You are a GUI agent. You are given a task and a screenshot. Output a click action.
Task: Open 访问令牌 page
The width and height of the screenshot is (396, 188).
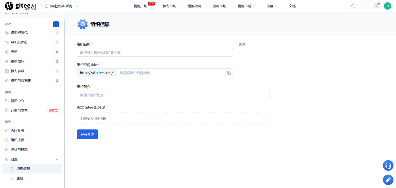[x=32, y=130]
